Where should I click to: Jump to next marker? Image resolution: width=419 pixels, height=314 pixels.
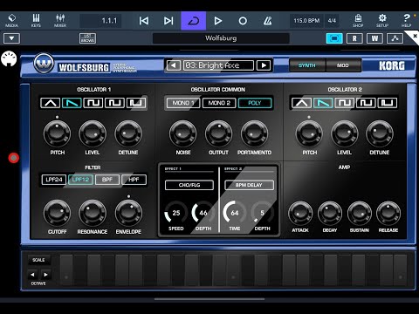168,21
